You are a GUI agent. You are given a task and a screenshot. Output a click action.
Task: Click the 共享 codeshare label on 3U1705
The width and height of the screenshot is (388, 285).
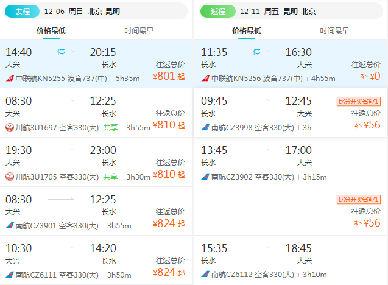pyautogui.click(x=110, y=177)
